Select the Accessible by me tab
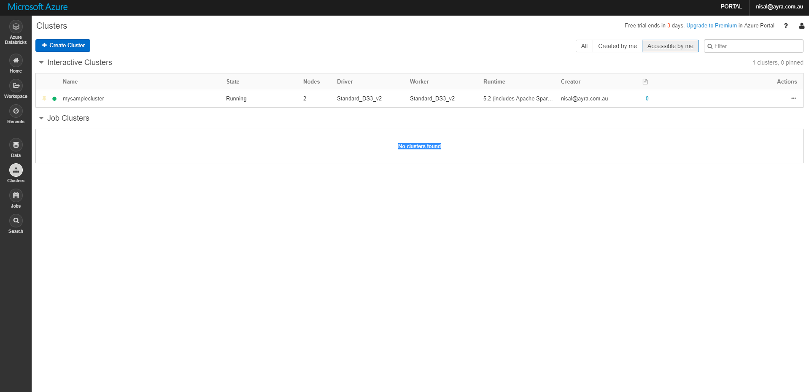The width and height of the screenshot is (809, 392). click(x=670, y=46)
